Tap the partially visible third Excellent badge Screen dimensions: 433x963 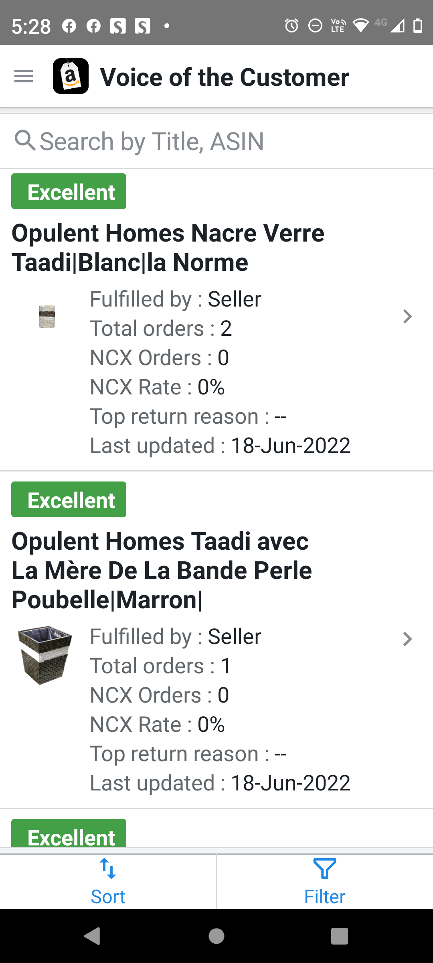click(69, 833)
